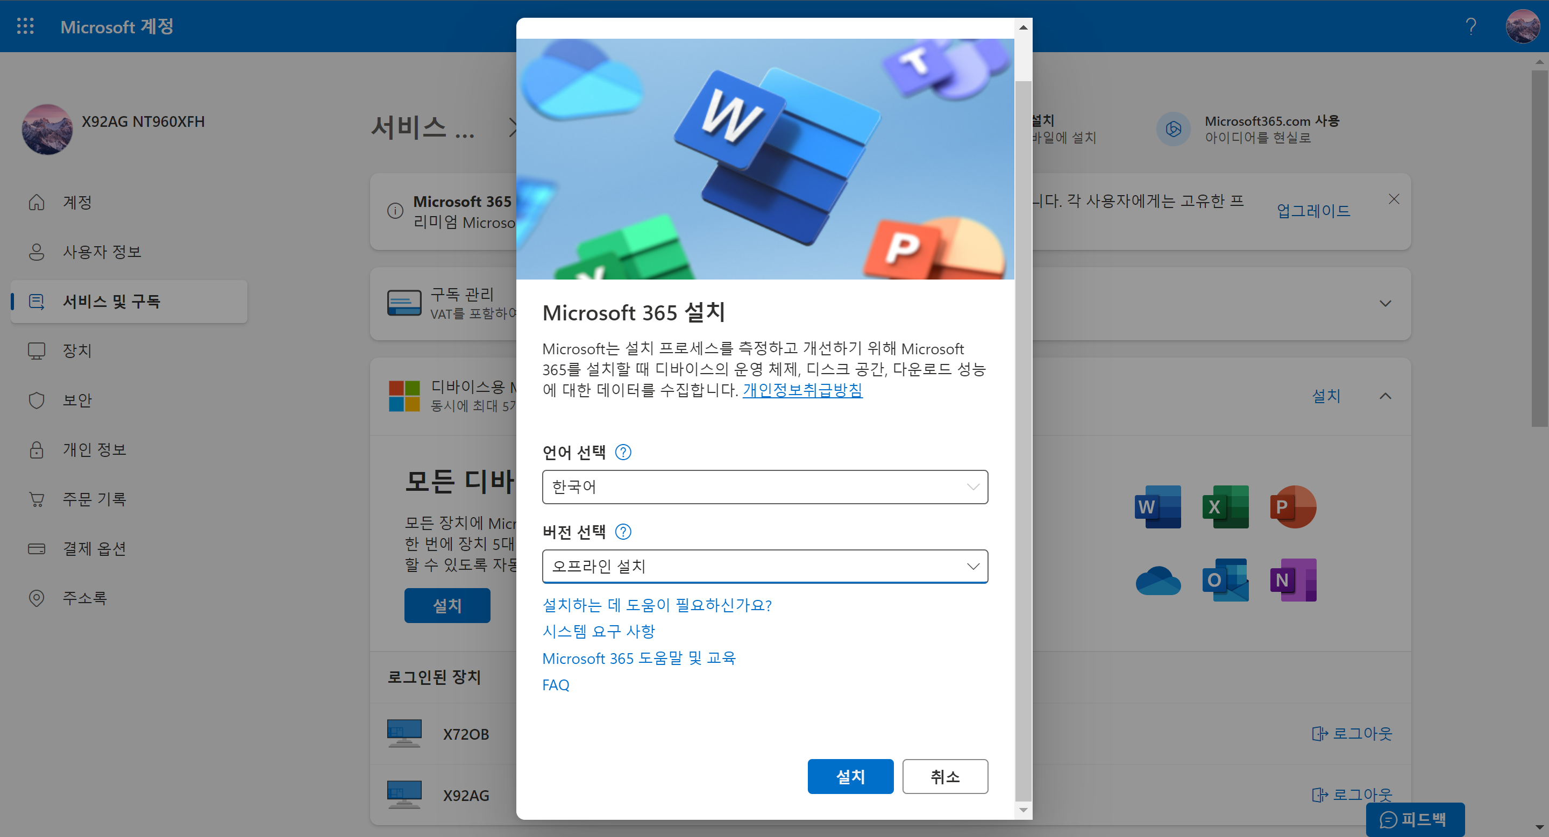Click 로그아웃 for device X72OB
This screenshot has height=837, width=1549.
(1352, 734)
